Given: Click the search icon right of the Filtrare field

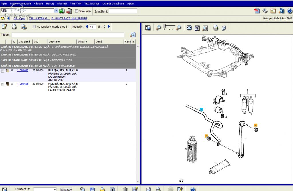Looking at the screenshot, I should [x=133, y=35].
